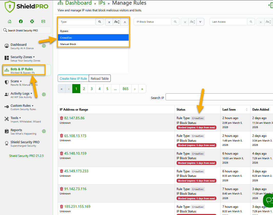Click search icon in IP Block Status filter
This screenshot has width=273, height=215.
point(175,22)
